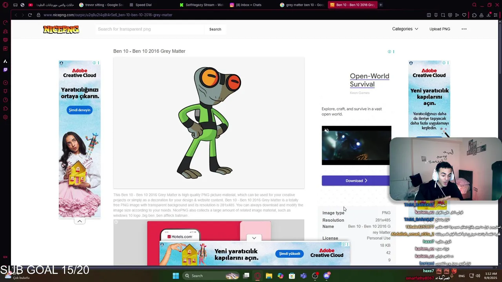Screen dimensions: 502x282
Task: Open the easy setup menu icon
Action: [496, 15]
